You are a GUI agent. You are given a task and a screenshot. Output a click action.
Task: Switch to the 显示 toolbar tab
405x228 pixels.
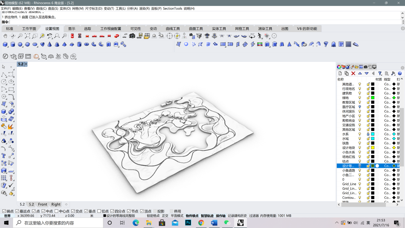click(x=72, y=28)
